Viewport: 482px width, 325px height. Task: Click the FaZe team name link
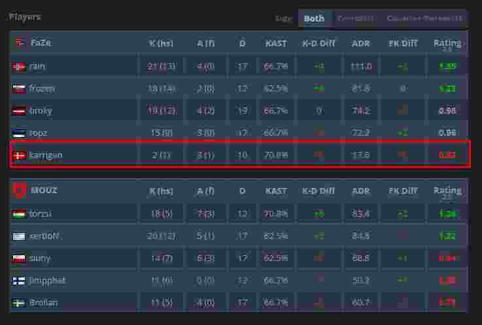coord(41,42)
